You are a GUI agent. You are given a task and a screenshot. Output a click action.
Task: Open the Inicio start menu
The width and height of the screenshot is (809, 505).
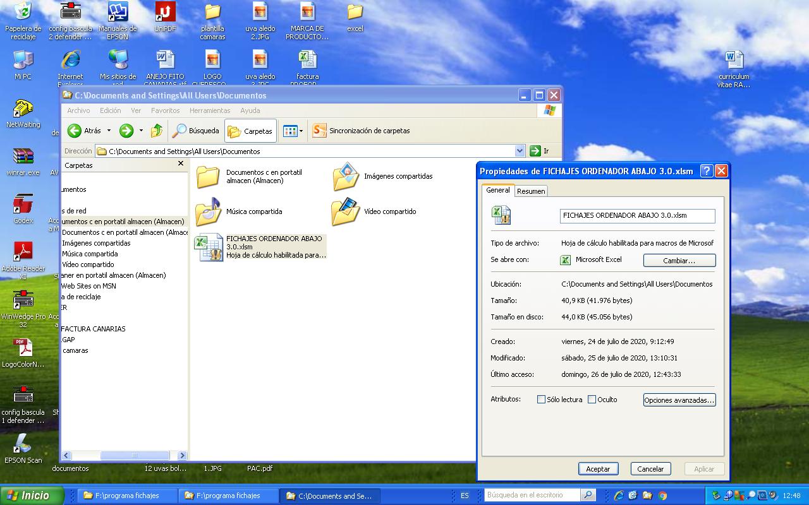32,496
